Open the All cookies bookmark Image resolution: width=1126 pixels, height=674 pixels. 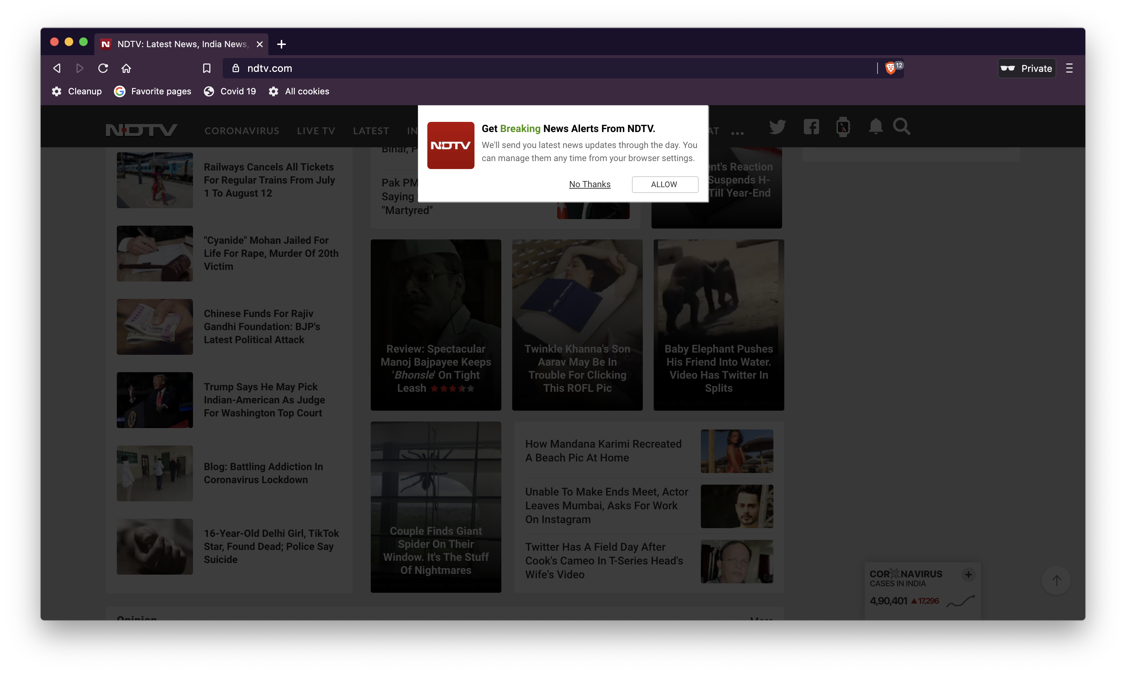(299, 91)
